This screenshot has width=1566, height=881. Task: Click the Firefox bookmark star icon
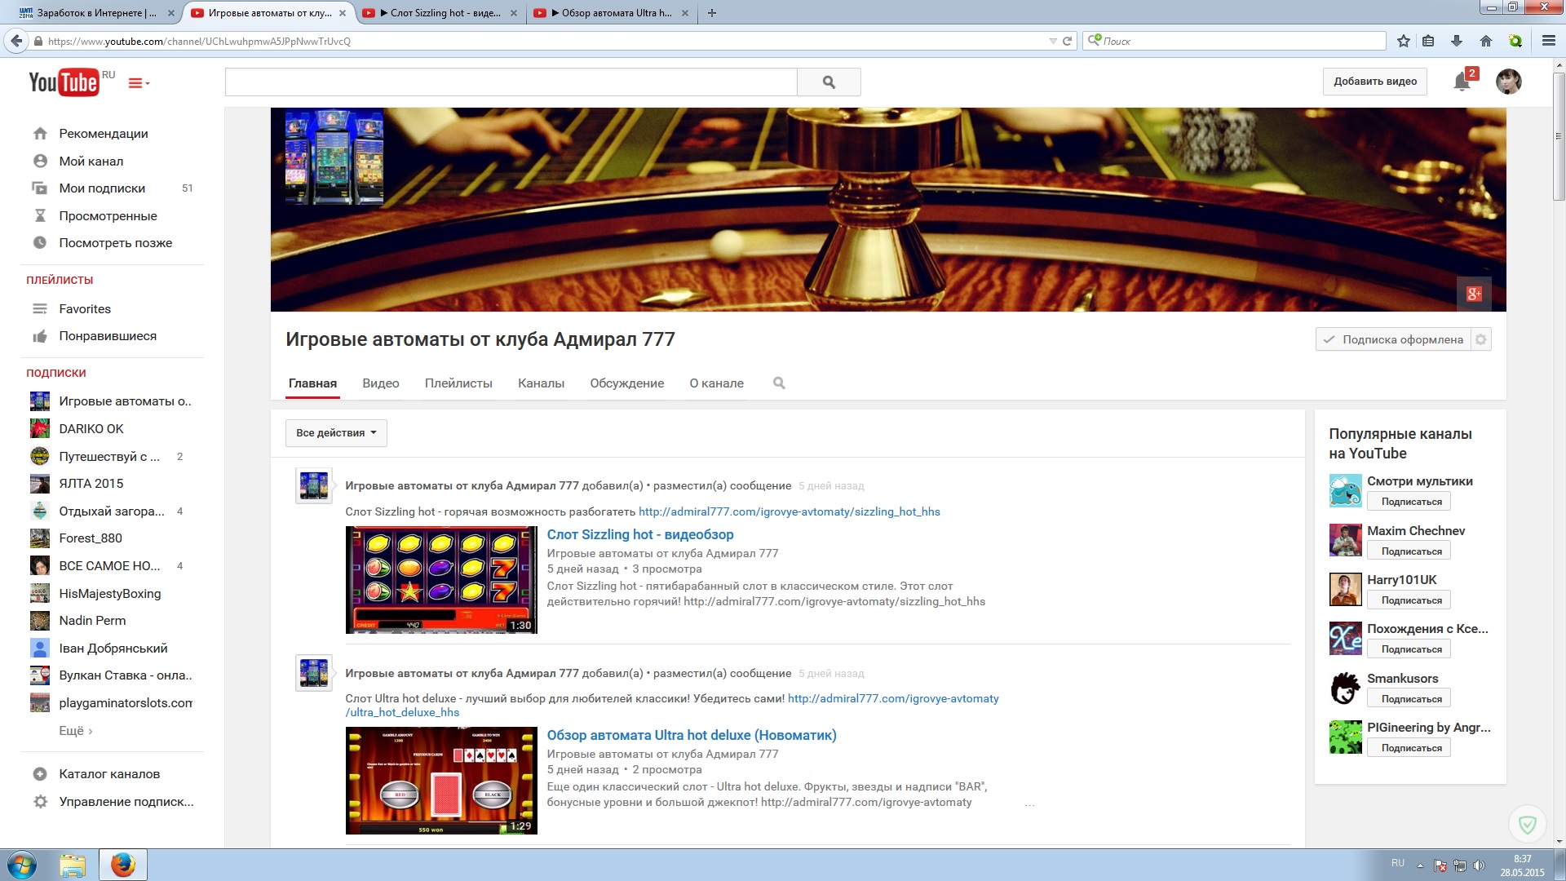point(1404,41)
